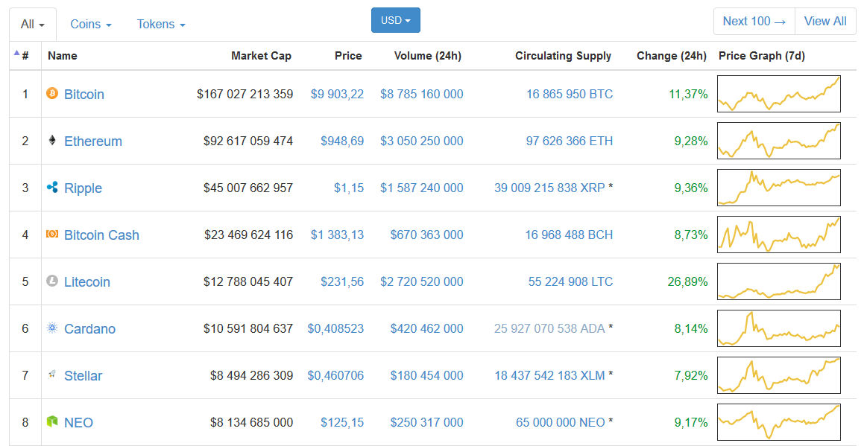The width and height of the screenshot is (864, 446).
Task: Click Stellar market cap $8 494 286 309
Action: [251, 375]
